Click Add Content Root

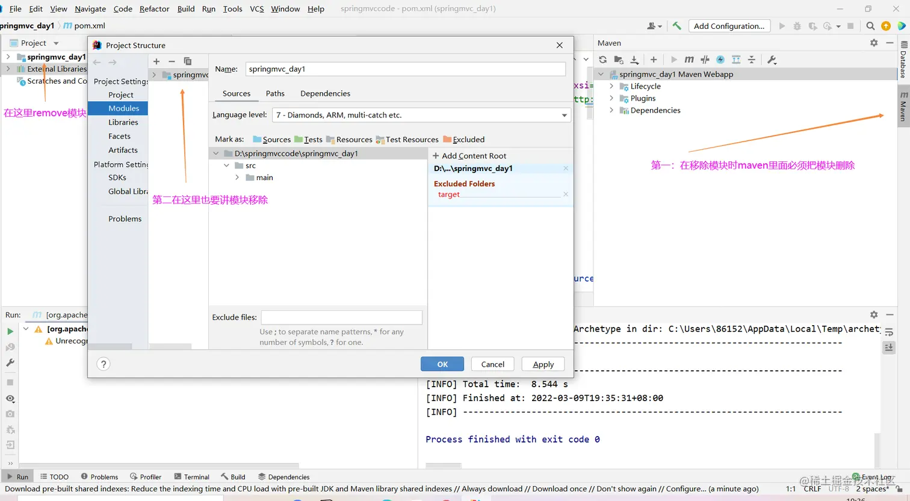click(469, 156)
